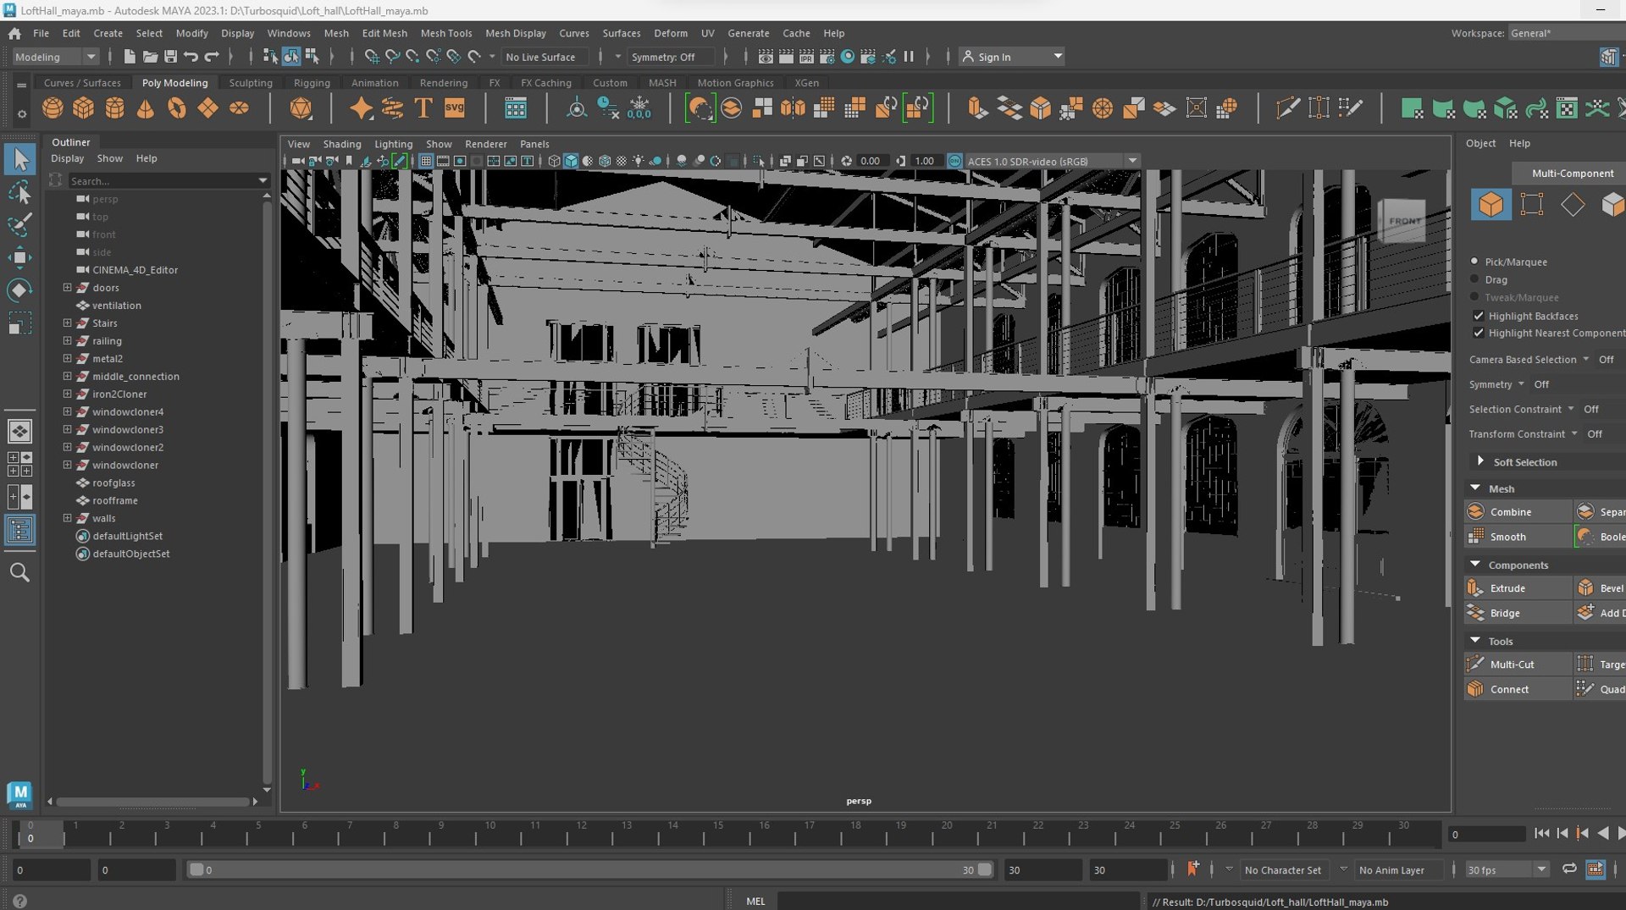This screenshot has width=1626, height=910.
Task: Click the playback range slider bar
Action: (589, 869)
